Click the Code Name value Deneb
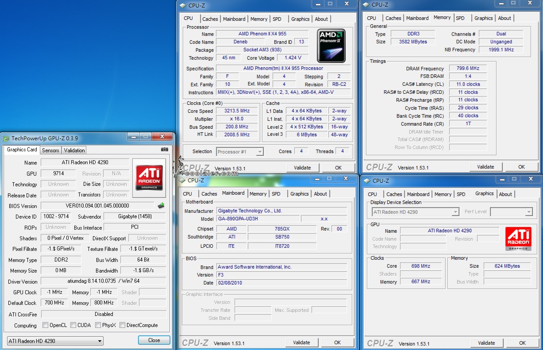This screenshot has height=350, width=543. (240, 42)
